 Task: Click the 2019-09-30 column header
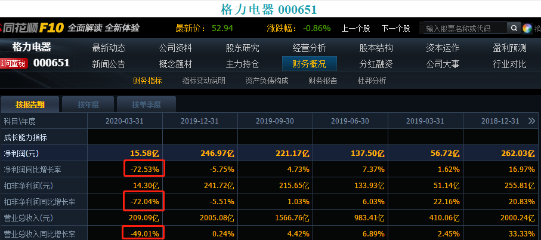[275, 121]
